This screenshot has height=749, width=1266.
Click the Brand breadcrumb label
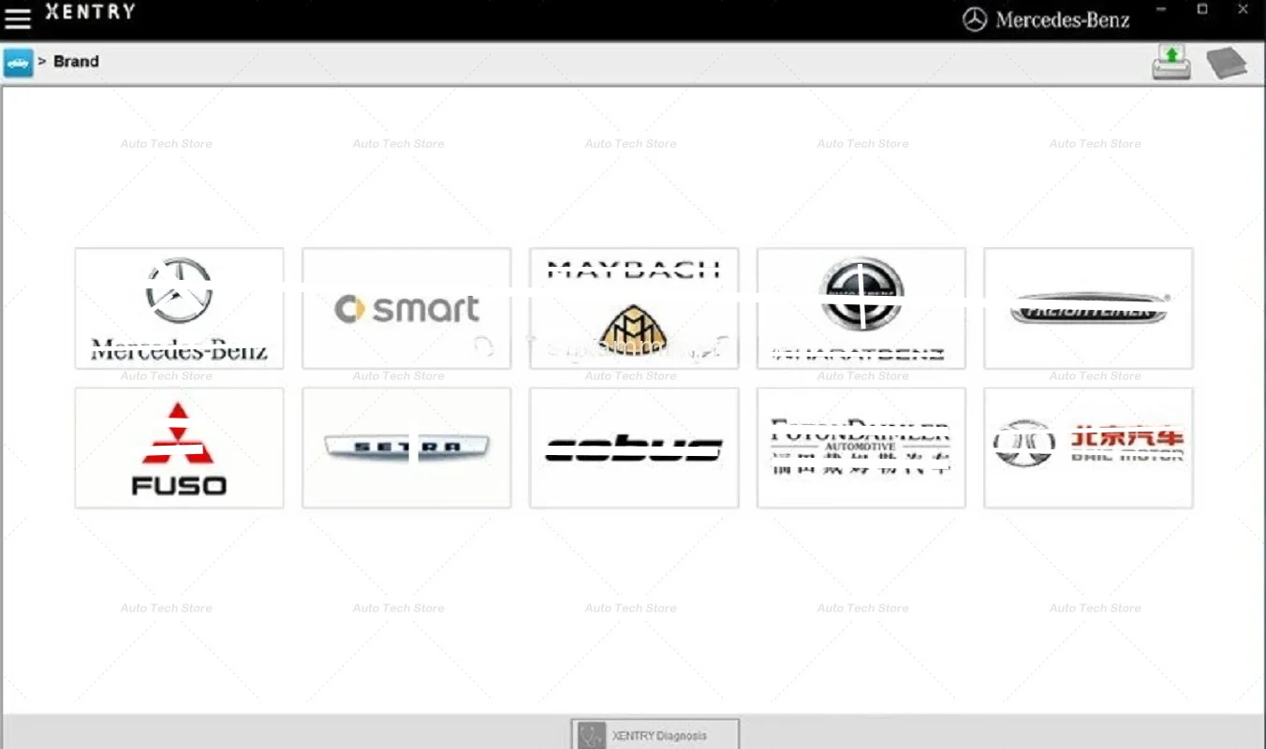(76, 62)
